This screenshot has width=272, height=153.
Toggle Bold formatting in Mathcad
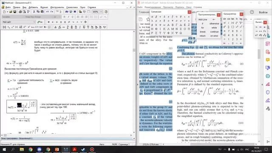tap(64, 17)
